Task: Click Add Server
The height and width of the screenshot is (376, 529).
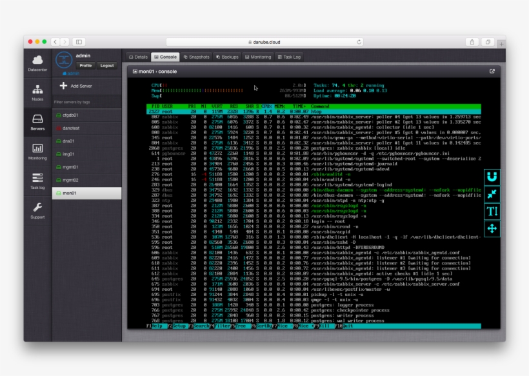Action: coord(76,86)
